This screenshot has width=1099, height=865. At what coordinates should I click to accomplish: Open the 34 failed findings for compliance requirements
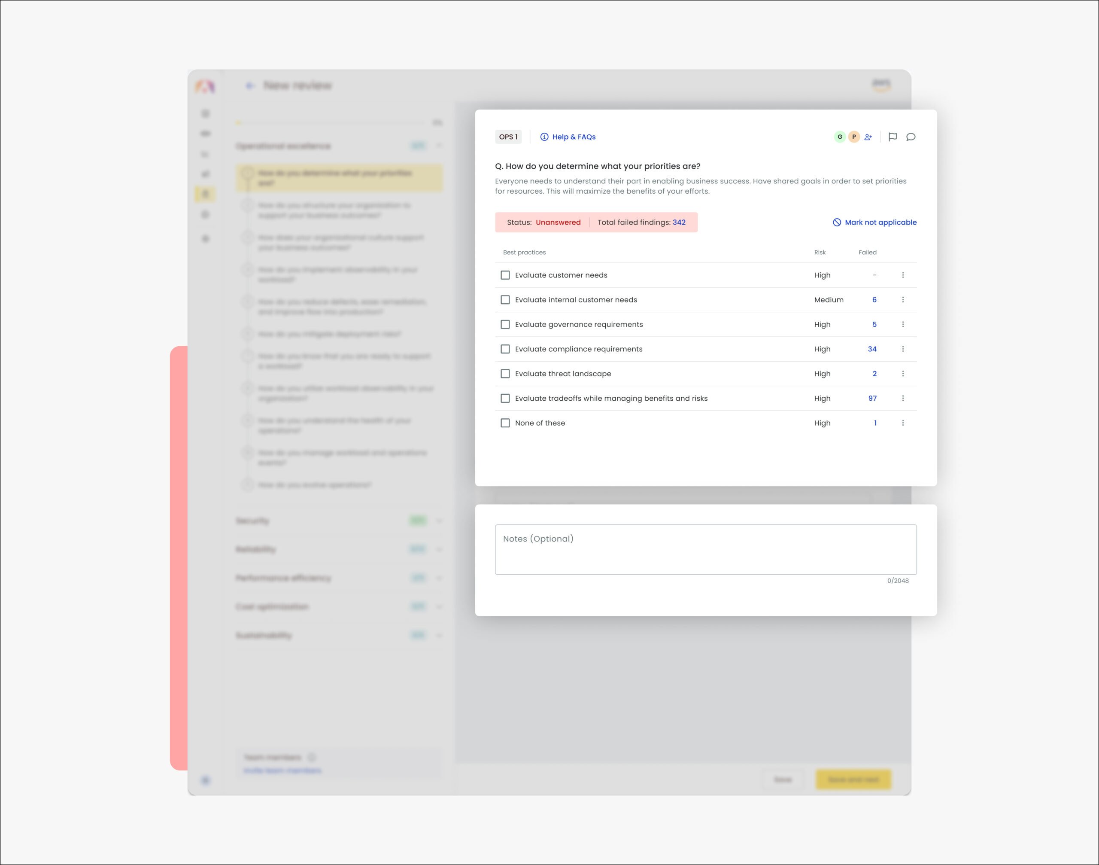pos(872,349)
